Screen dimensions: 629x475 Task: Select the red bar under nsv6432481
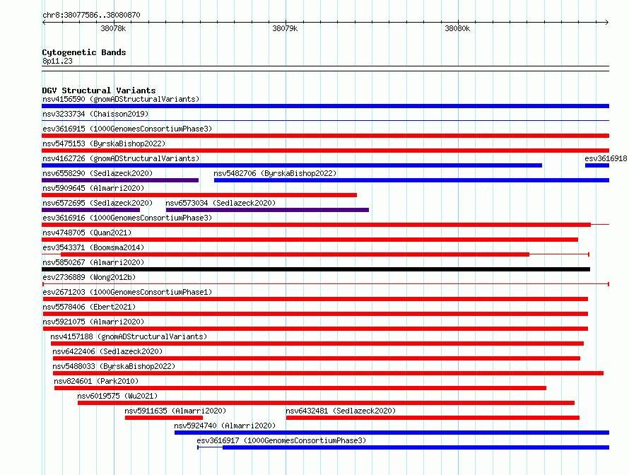pos(433,418)
